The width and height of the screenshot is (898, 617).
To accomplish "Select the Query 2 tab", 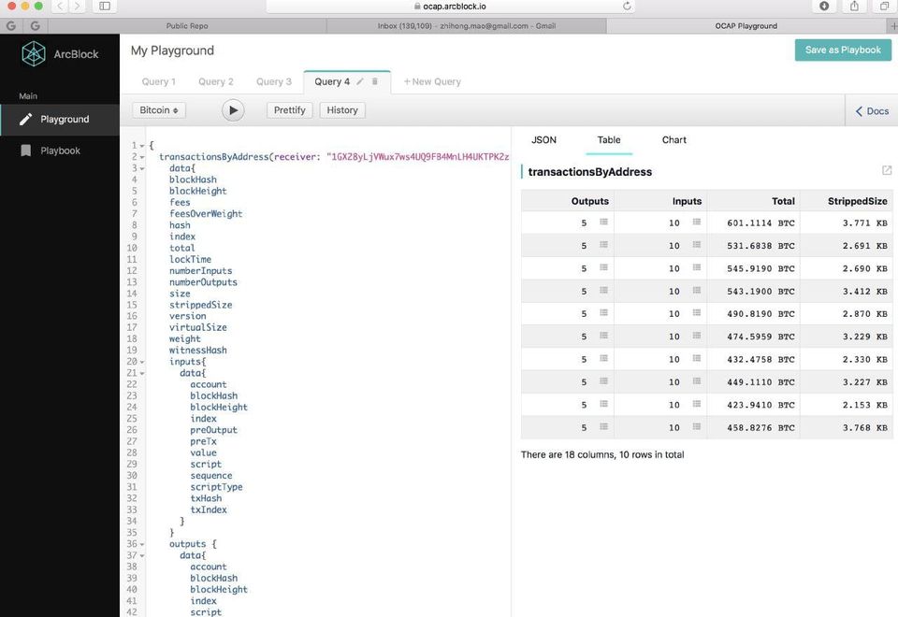I will point(216,81).
